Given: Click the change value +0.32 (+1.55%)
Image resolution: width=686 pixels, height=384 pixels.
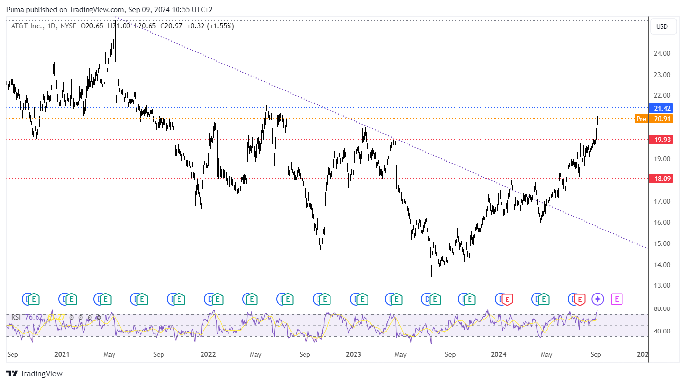Looking at the screenshot, I should pos(210,26).
